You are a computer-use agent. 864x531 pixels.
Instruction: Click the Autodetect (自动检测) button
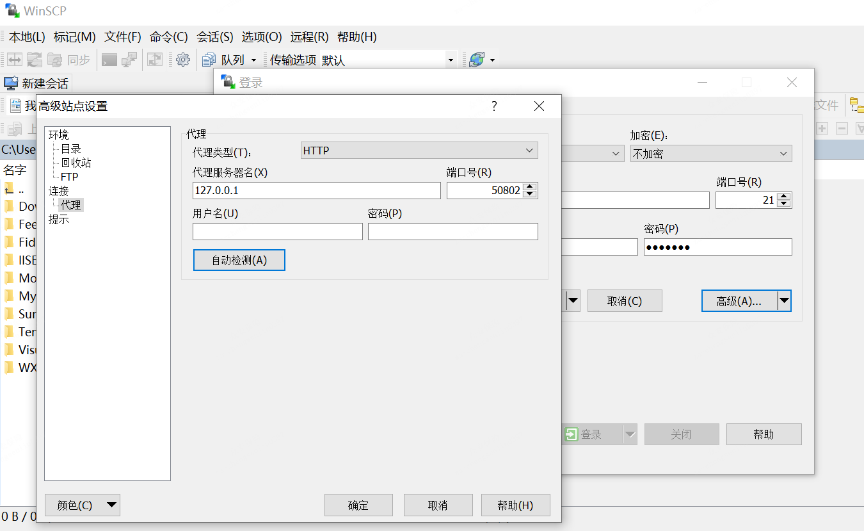point(239,260)
